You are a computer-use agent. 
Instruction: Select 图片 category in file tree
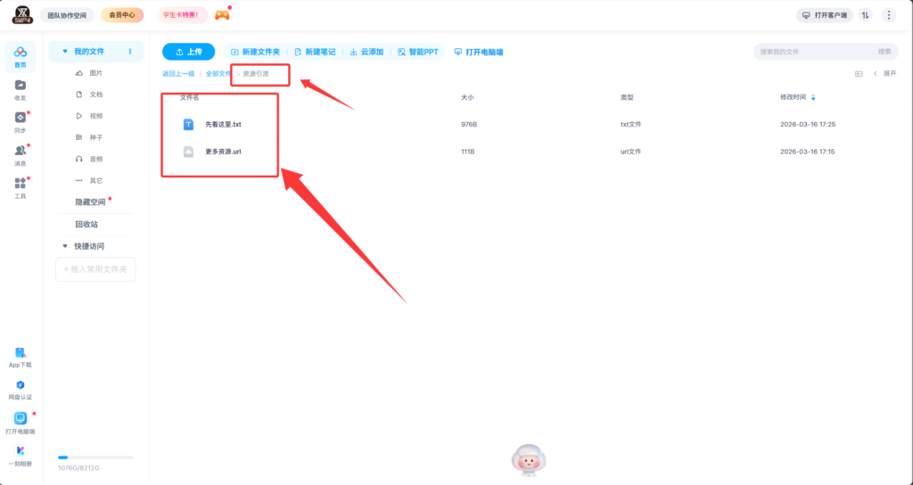pyautogui.click(x=95, y=73)
